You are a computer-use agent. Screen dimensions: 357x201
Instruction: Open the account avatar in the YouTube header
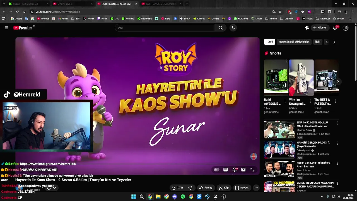pyautogui.click(x=346, y=28)
